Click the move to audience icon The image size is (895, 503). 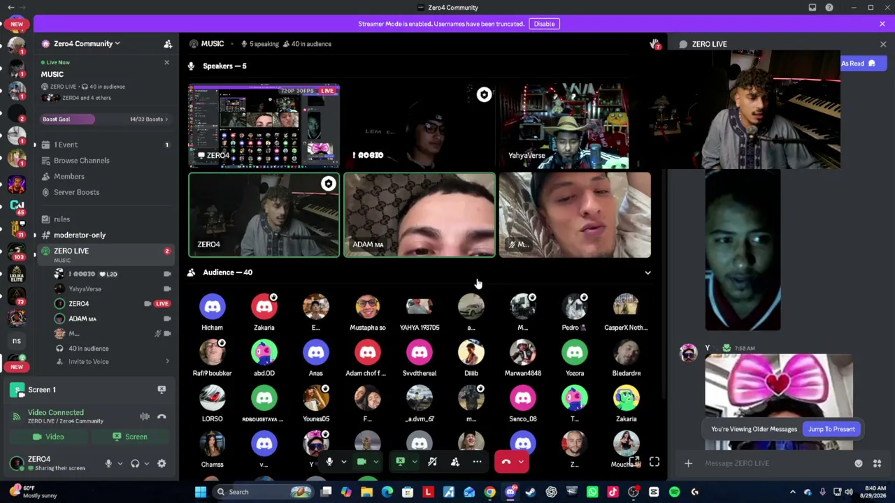(x=454, y=462)
